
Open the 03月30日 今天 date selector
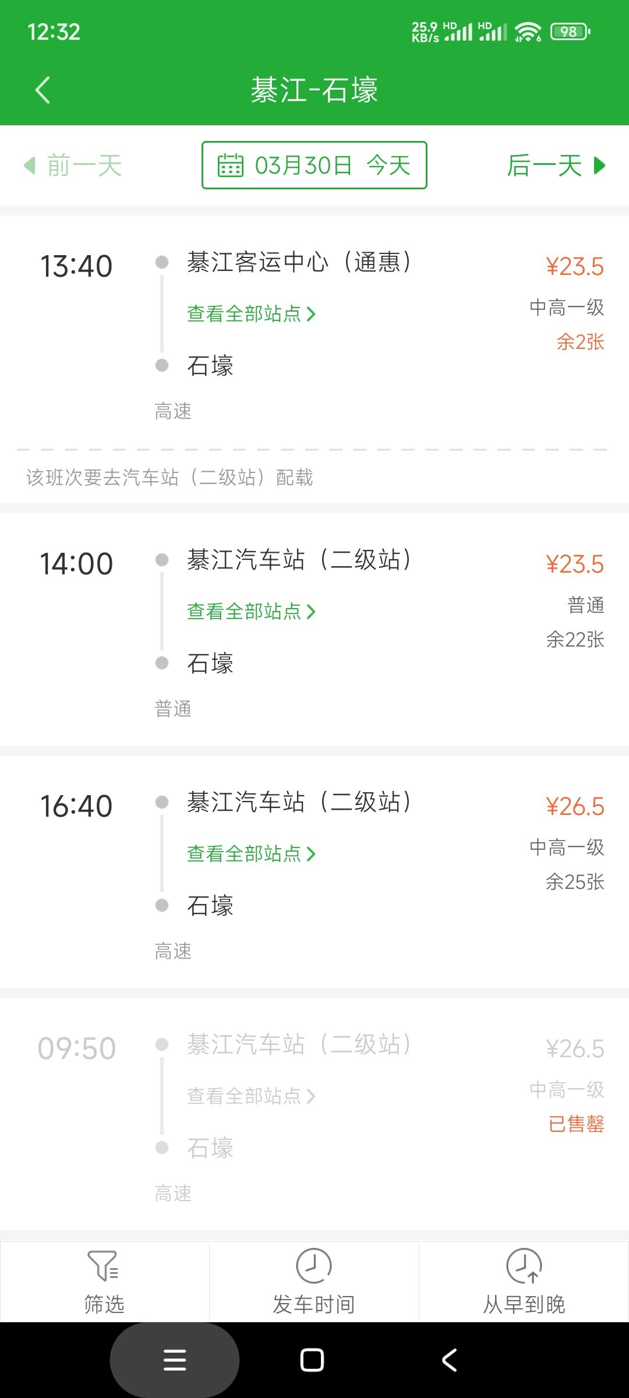coord(314,165)
